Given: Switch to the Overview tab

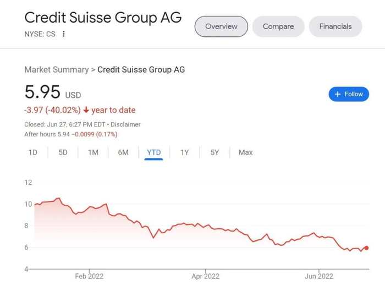Looking at the screenshot, I should coord(221,26).
